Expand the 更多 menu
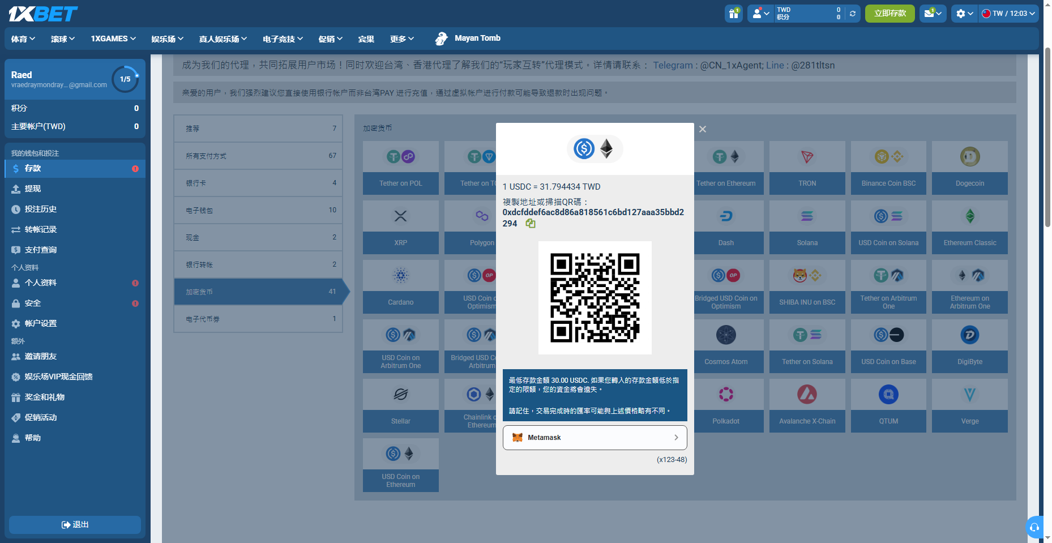1052x543 pixels. [x=402, y=39]
